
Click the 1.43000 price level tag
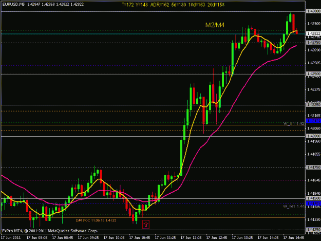tap(313, 11)
